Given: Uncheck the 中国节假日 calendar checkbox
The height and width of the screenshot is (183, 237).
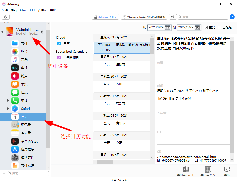Looking at the screenshot, I should point(59,58).
